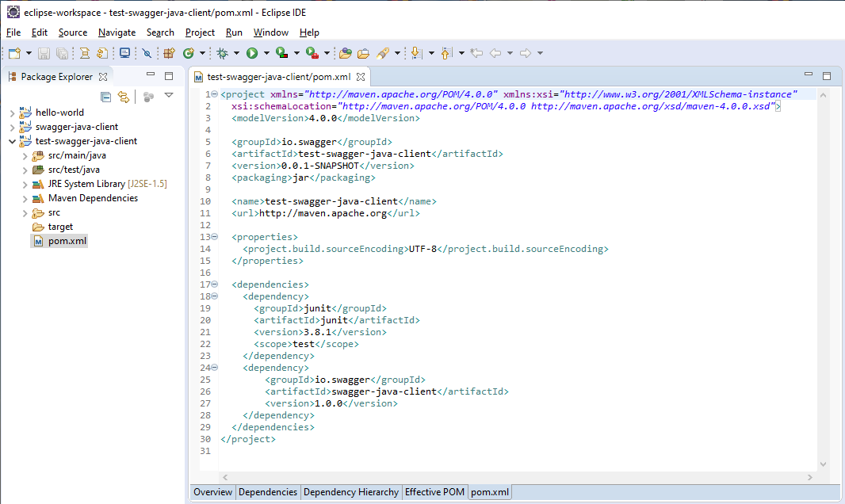Image resolution: width=845 pixels, height=504 pixels.
Task: Collapse the properties fold marker on line 13
Action: click(x=215, y=237)
